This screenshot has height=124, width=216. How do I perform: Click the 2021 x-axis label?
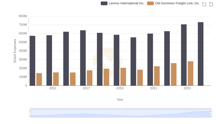coord(153,88)
